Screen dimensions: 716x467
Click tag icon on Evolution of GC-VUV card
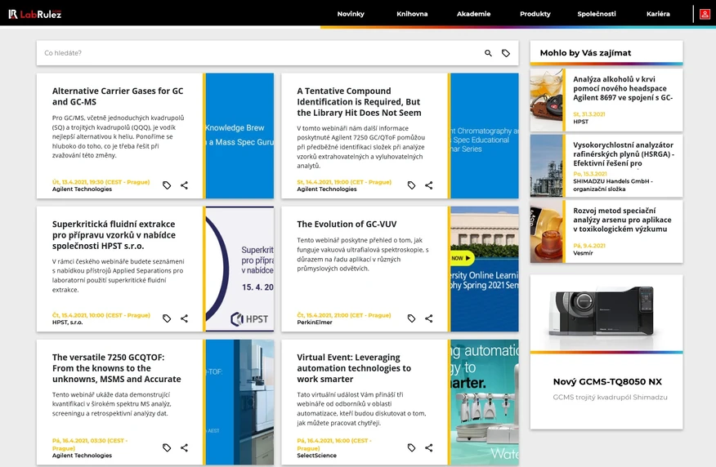(x=411, y=318)
